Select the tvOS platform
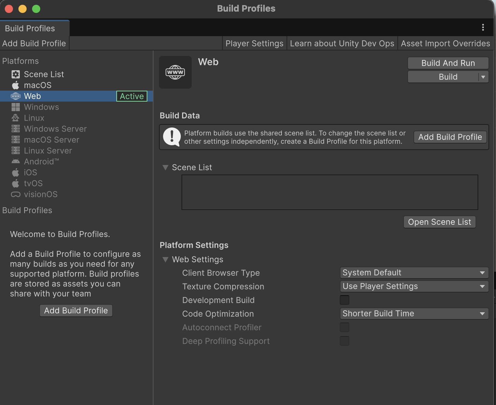Image resolution: width=496 pixels, height=405 pixels. [76, 183]
